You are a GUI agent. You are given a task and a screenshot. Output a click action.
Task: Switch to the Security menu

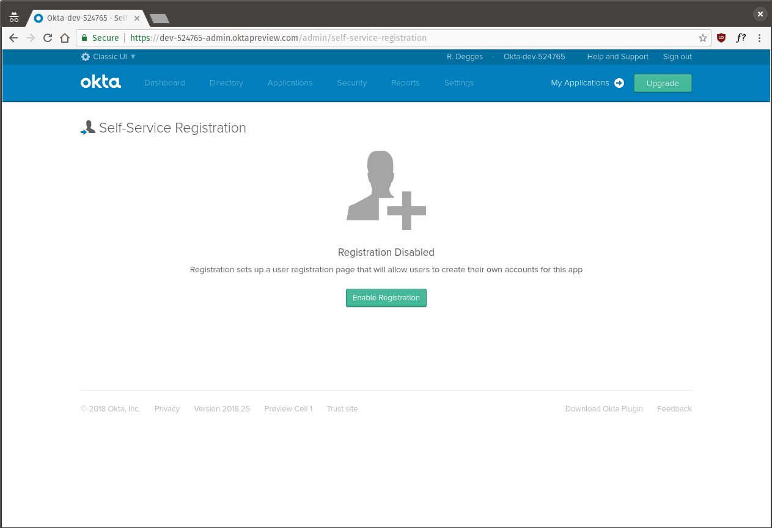351,82
